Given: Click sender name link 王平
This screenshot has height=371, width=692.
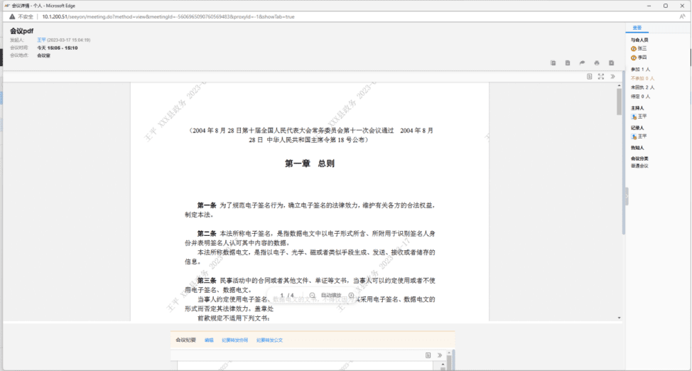Looking at the screenshot, I should [x=41, y=40].
